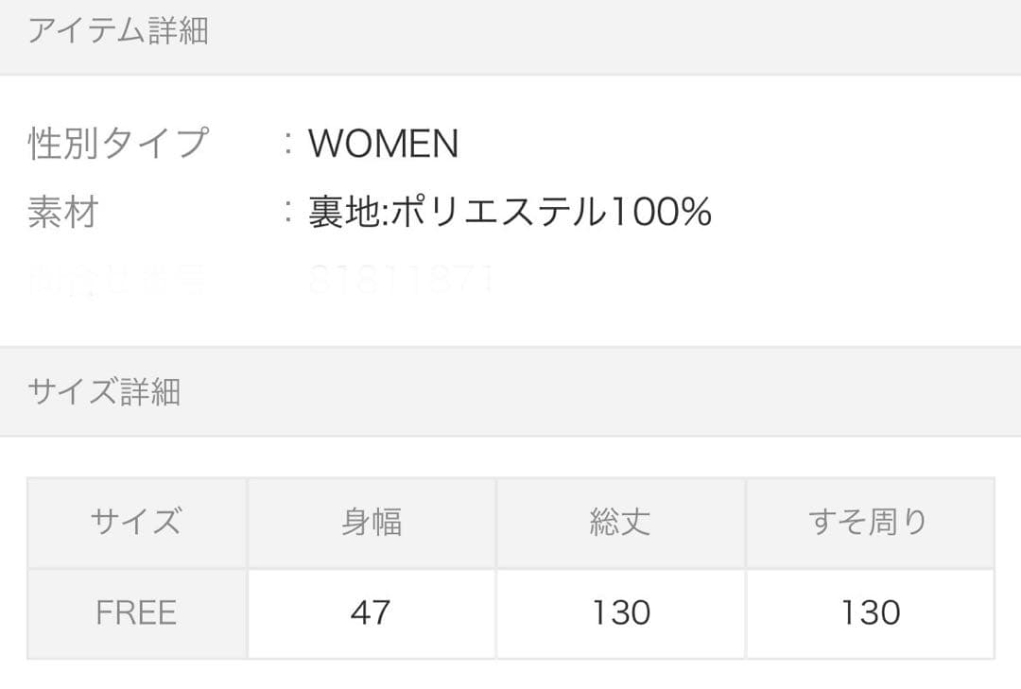Click the colon beside 素材
The height and width of the screenshot is (689, 1021).
(x=287, y=213)
